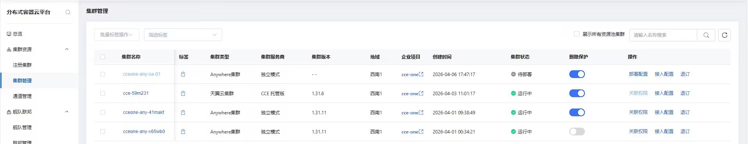Click 部署配置 for cceone-any-sa-01
Screen dimensions: 748x144
638,74
